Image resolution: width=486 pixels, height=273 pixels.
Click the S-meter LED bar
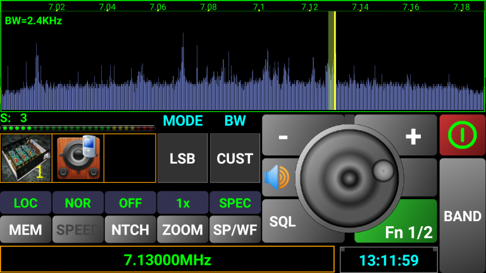click(77, 128)
